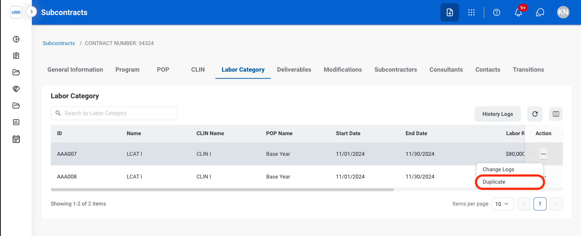Viewport: 581px width, 236px height.
Task: Select the AAA007 ID cell
Action: (x=67, y=154)
